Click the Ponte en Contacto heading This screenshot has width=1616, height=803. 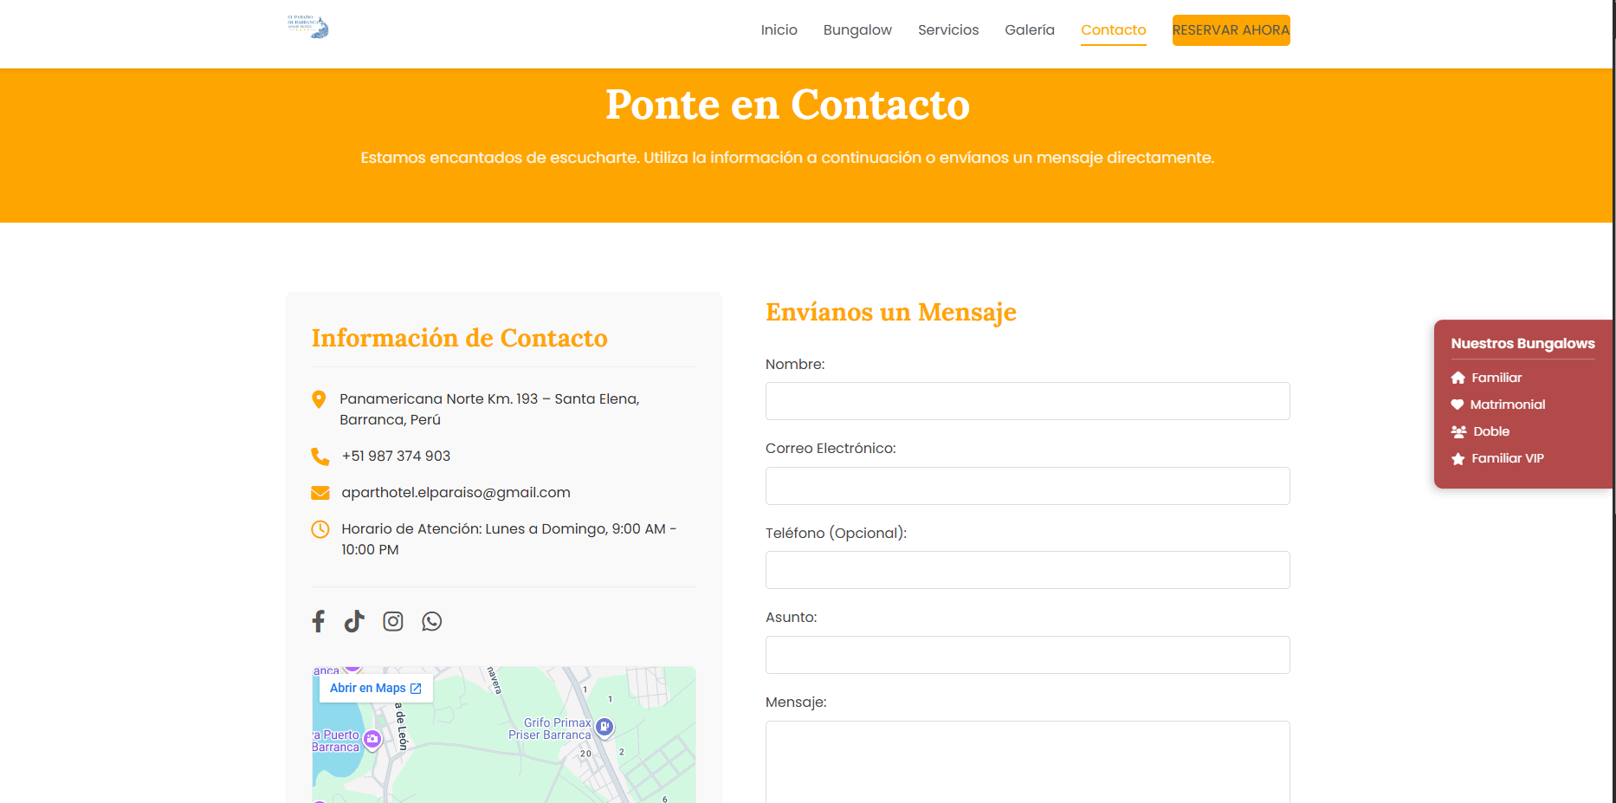point(787,106)
